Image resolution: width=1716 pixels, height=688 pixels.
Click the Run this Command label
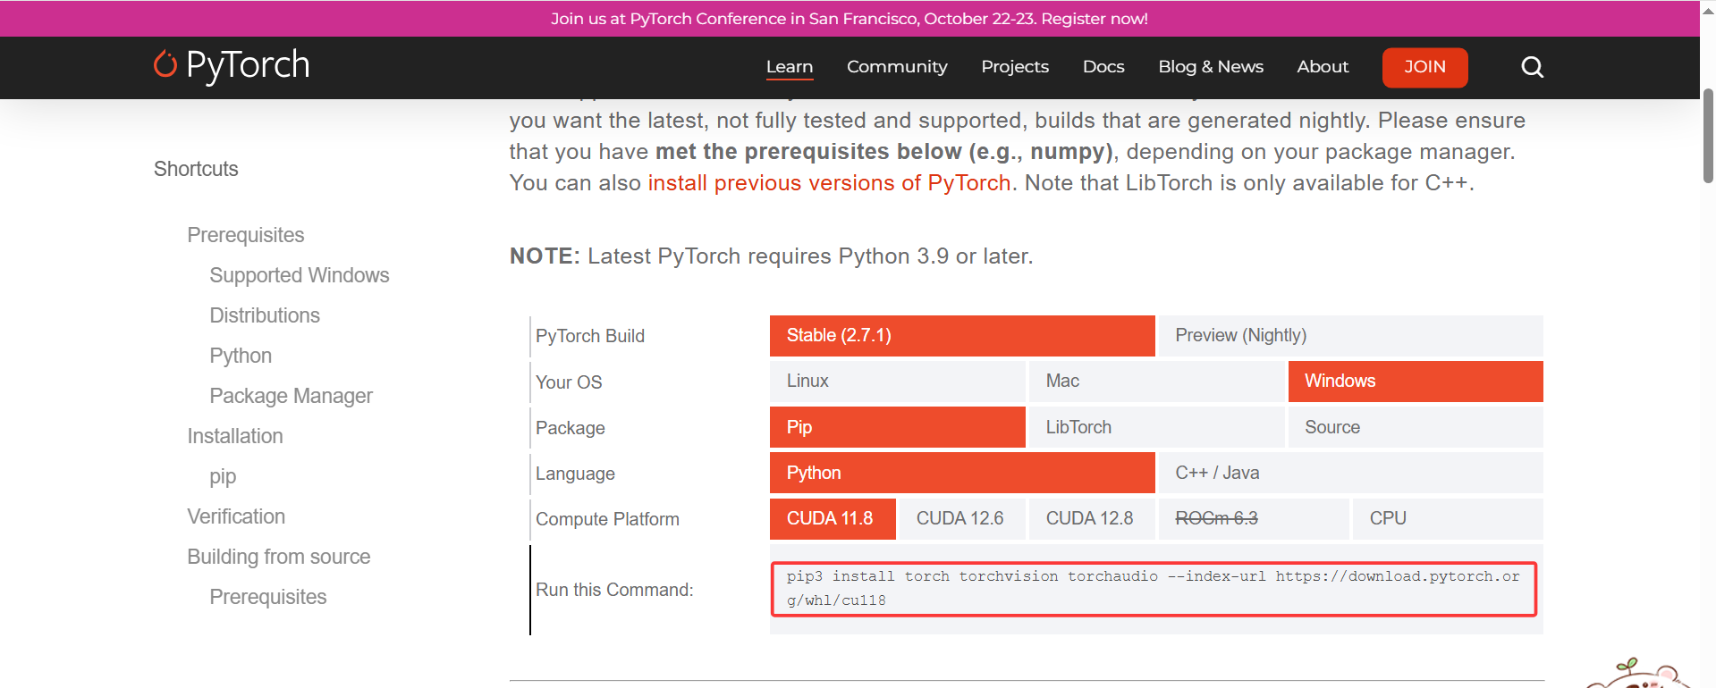(614, 590)
